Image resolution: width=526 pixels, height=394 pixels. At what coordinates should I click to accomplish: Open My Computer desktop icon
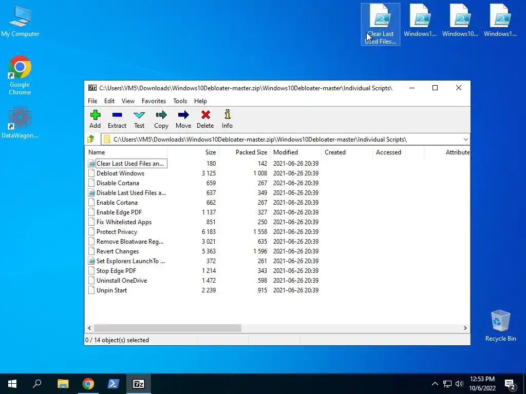(20, 22)
